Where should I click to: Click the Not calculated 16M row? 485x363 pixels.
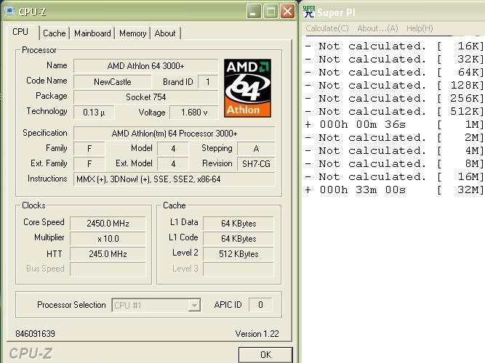click(394, 176)
